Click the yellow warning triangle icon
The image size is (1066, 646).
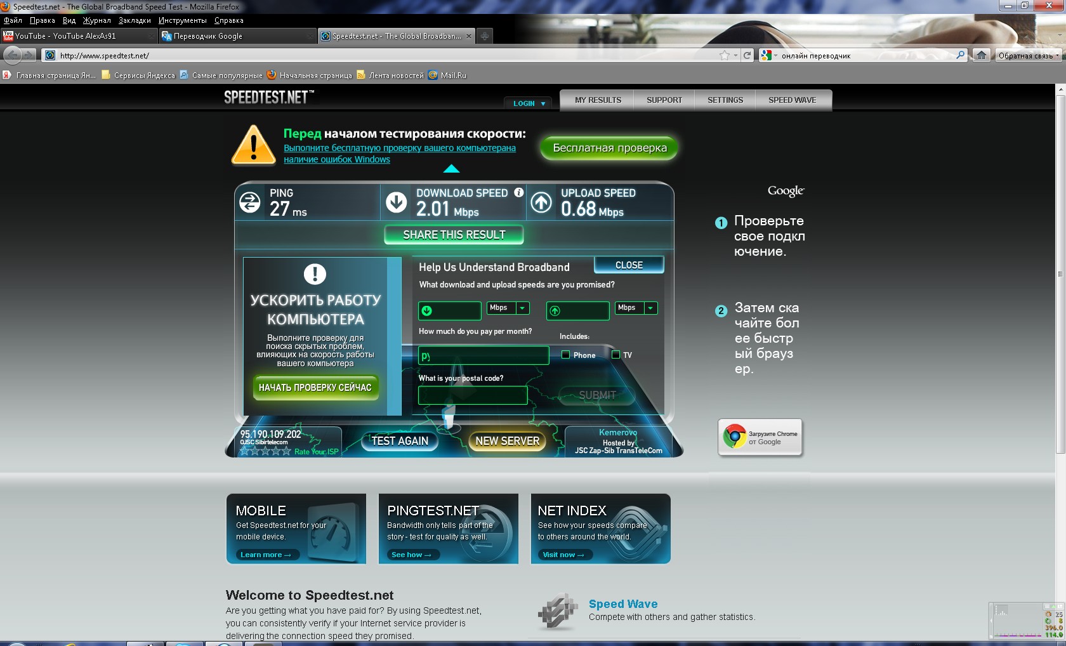254,145
